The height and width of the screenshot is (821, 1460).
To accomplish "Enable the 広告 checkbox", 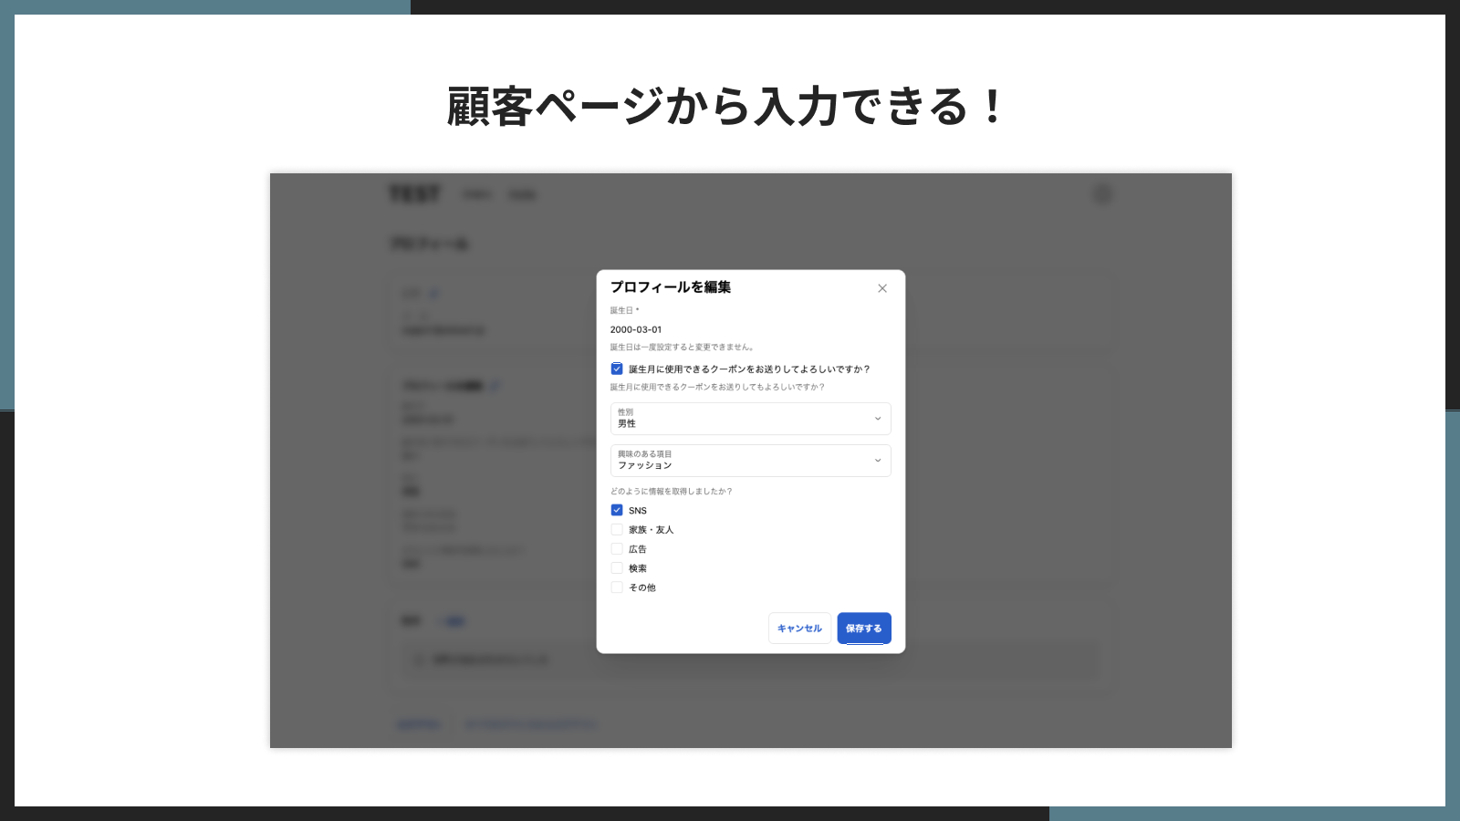I will point(617,548).
